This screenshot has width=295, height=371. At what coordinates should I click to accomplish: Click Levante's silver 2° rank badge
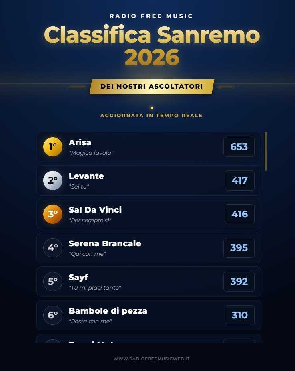click(53, 180)
